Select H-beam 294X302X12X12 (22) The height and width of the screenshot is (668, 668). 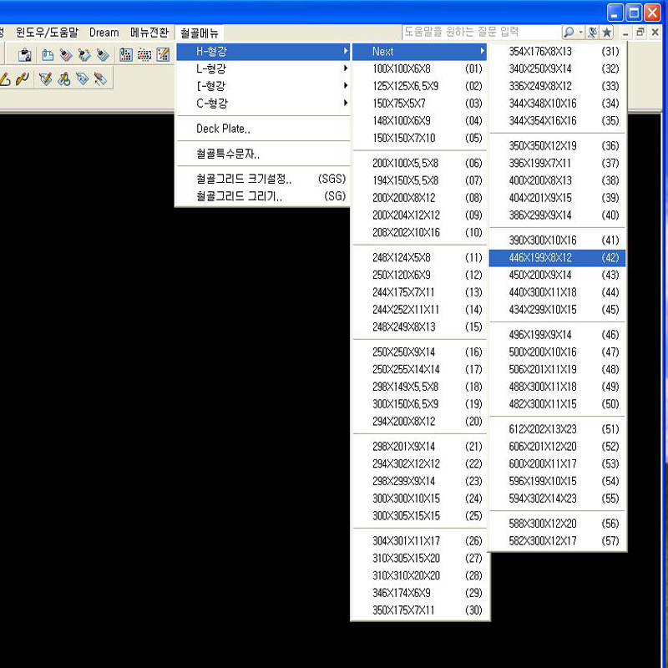coord(420,464)
